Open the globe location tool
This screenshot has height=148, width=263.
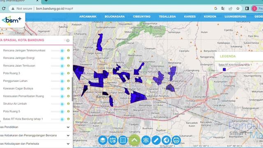(x=166, y=140)
